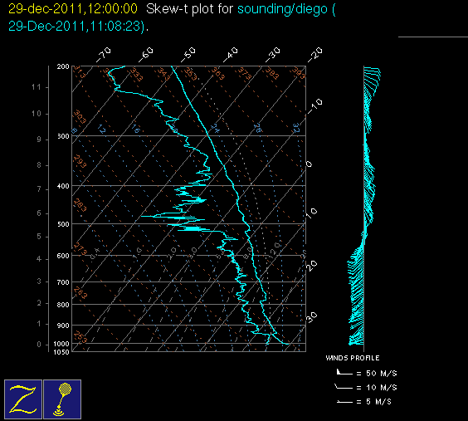Click the 300 pressure level label

[x=63, y=136]
